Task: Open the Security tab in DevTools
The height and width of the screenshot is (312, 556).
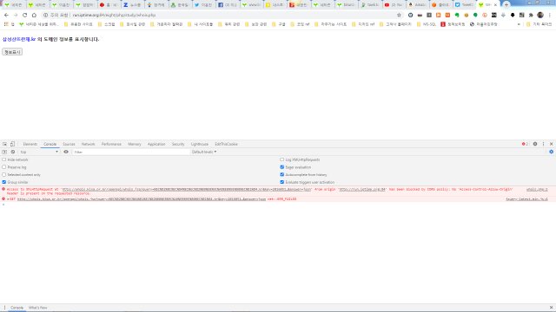Action: tap(178, 144)
